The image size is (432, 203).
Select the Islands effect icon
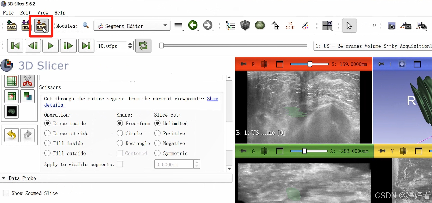[x=12, y=96]
